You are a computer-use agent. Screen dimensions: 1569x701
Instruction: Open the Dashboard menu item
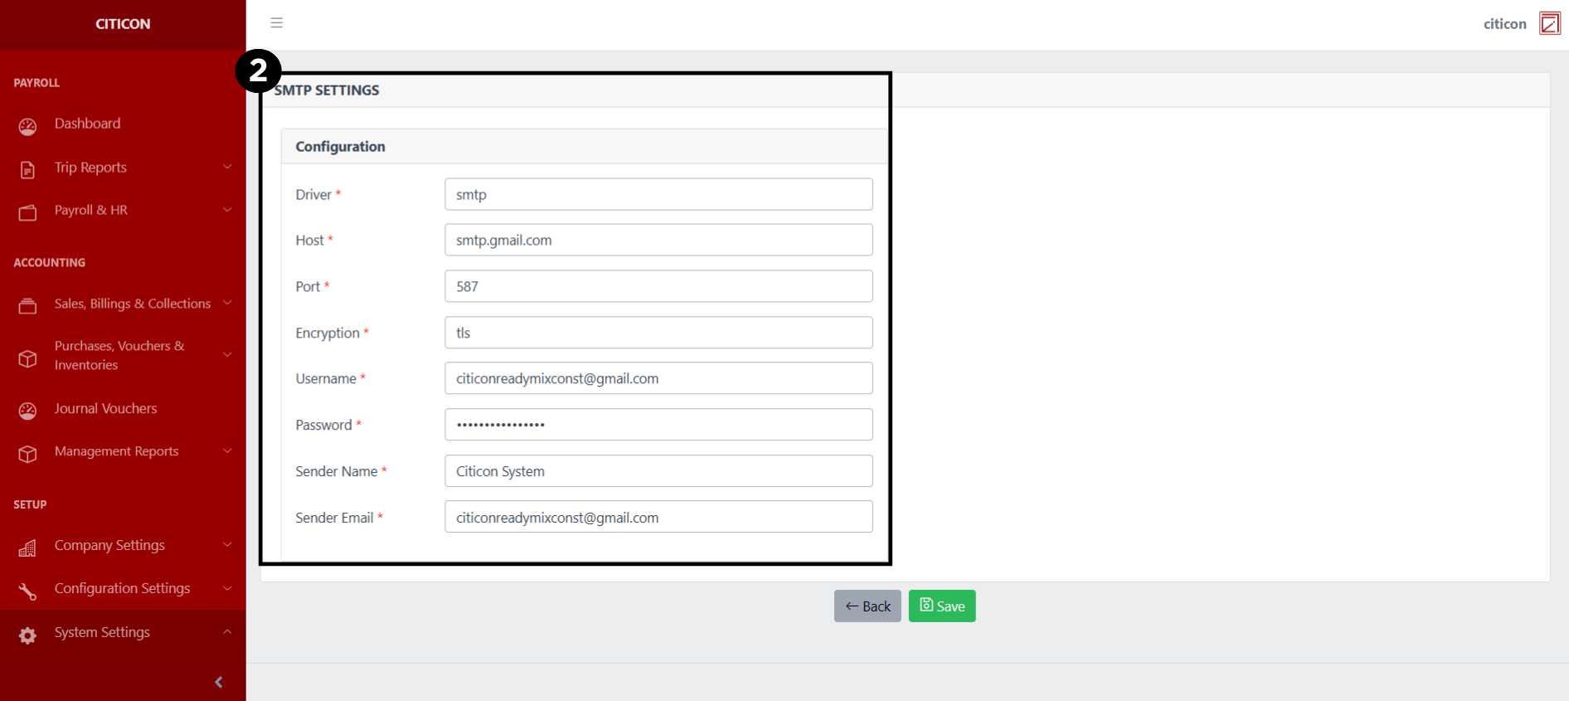click(87, 124)
